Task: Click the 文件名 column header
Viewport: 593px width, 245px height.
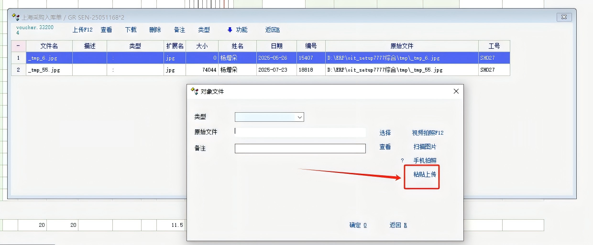Action: (x=49, y=46)
